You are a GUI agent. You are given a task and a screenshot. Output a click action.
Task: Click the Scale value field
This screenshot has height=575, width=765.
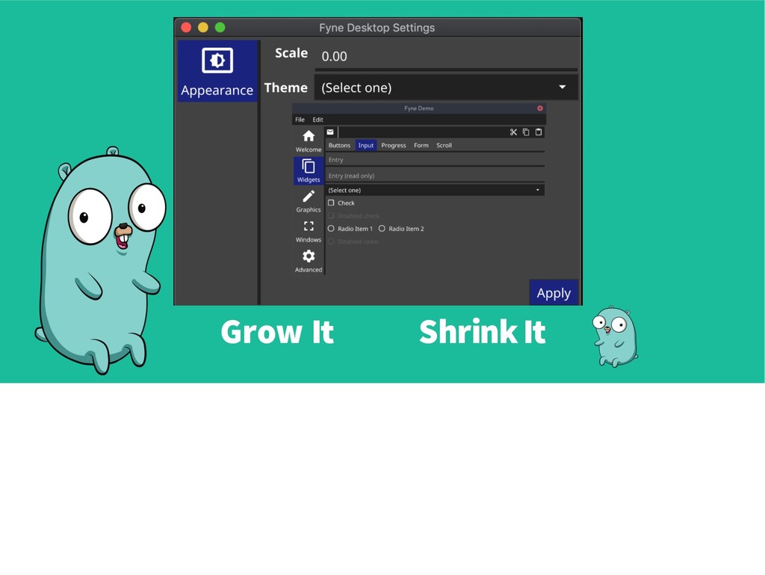click(x=446, y=57)
